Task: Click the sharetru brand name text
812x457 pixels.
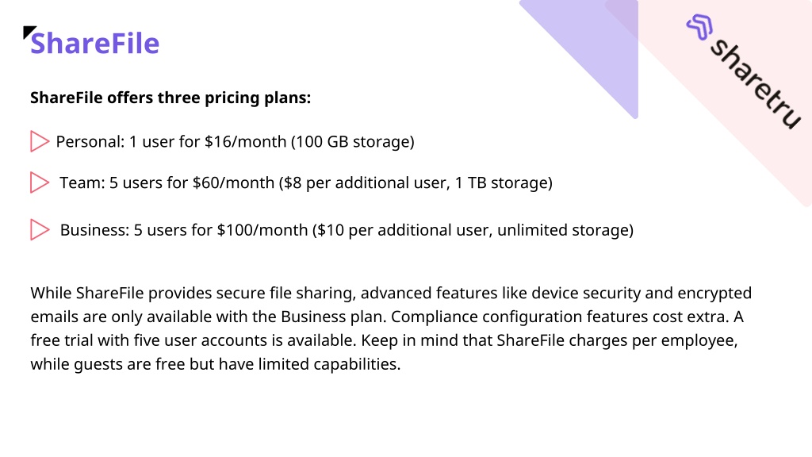Action: [756, 84]
